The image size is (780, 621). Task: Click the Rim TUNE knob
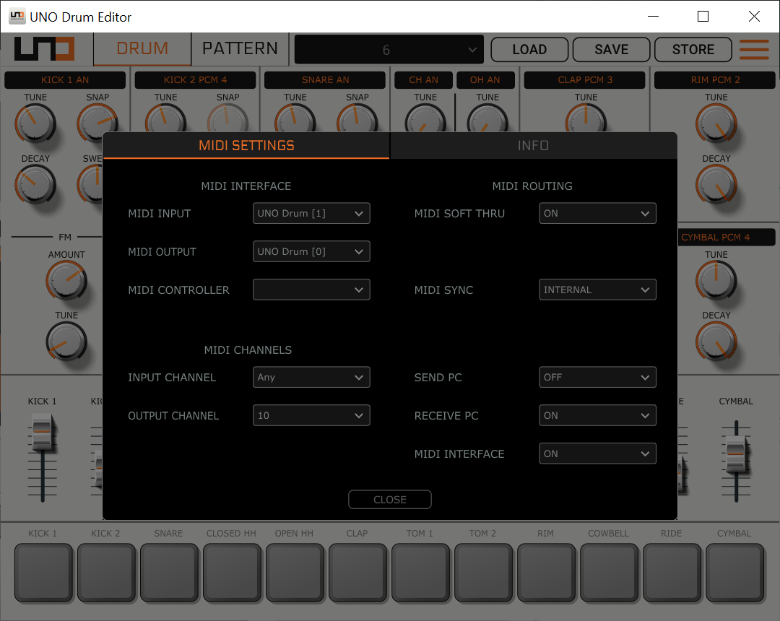coord(716,123)
